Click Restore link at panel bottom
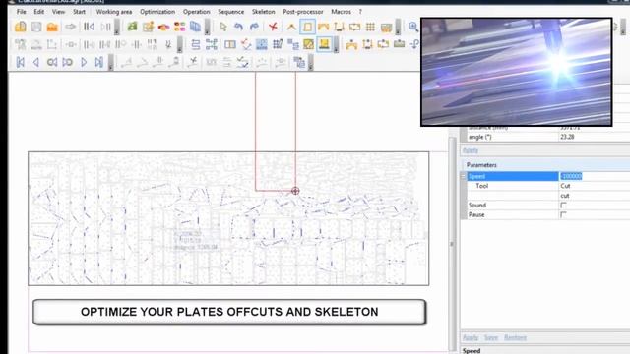 [515, 338]
